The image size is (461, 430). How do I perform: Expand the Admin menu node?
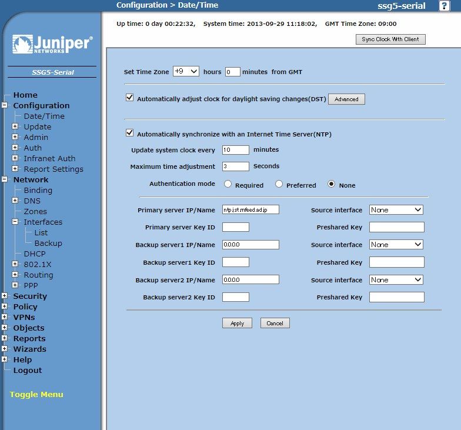point(15,136)
